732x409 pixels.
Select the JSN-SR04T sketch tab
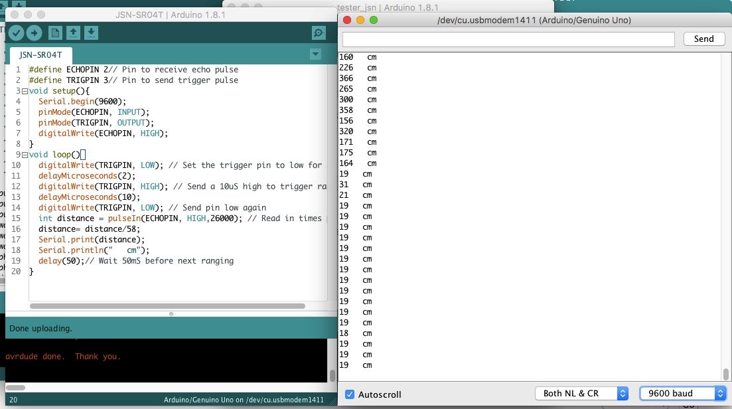41,54
